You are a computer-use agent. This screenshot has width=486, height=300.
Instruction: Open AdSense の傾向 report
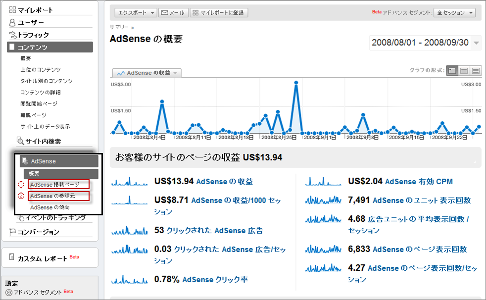(x=49, y=207)
